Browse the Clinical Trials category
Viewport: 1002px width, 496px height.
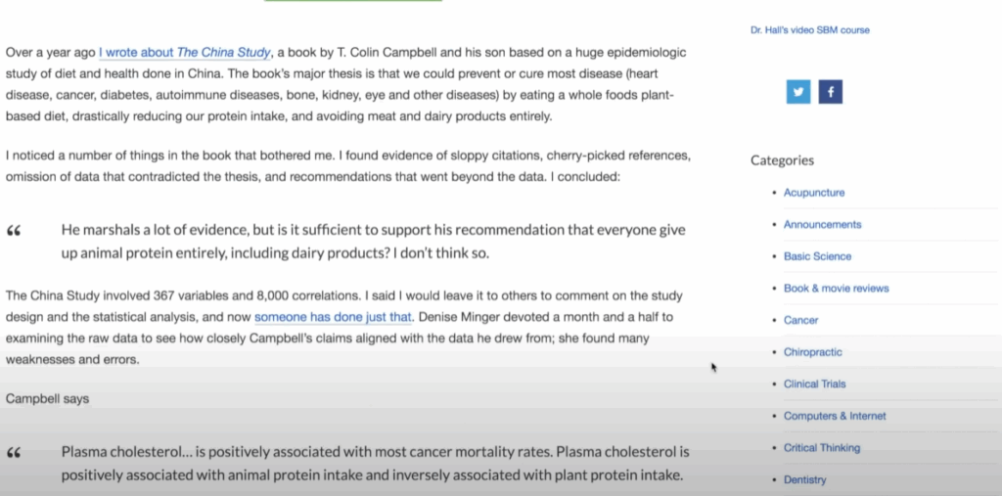pos(815,384)
